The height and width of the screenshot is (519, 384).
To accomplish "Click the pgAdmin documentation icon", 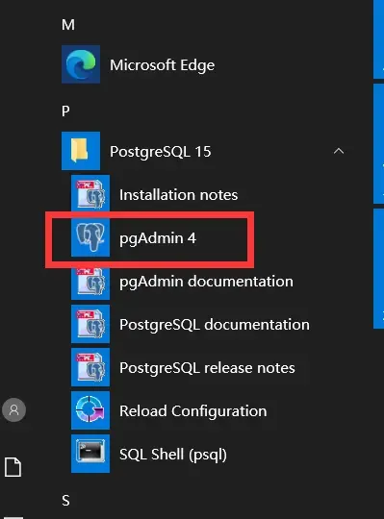I will pyautogui.click(x=90, y=283).
